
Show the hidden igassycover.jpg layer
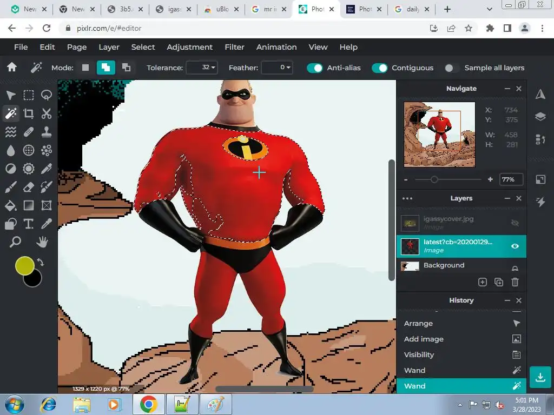click(x=515, y=223)
